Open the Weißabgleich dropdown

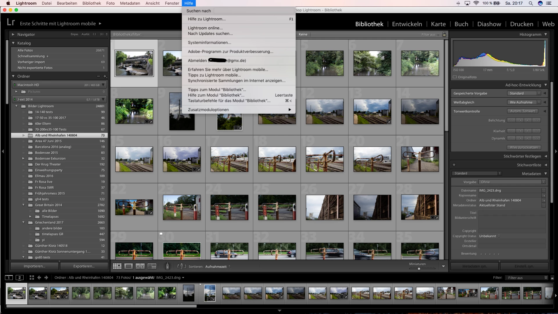tap(524, 102)
